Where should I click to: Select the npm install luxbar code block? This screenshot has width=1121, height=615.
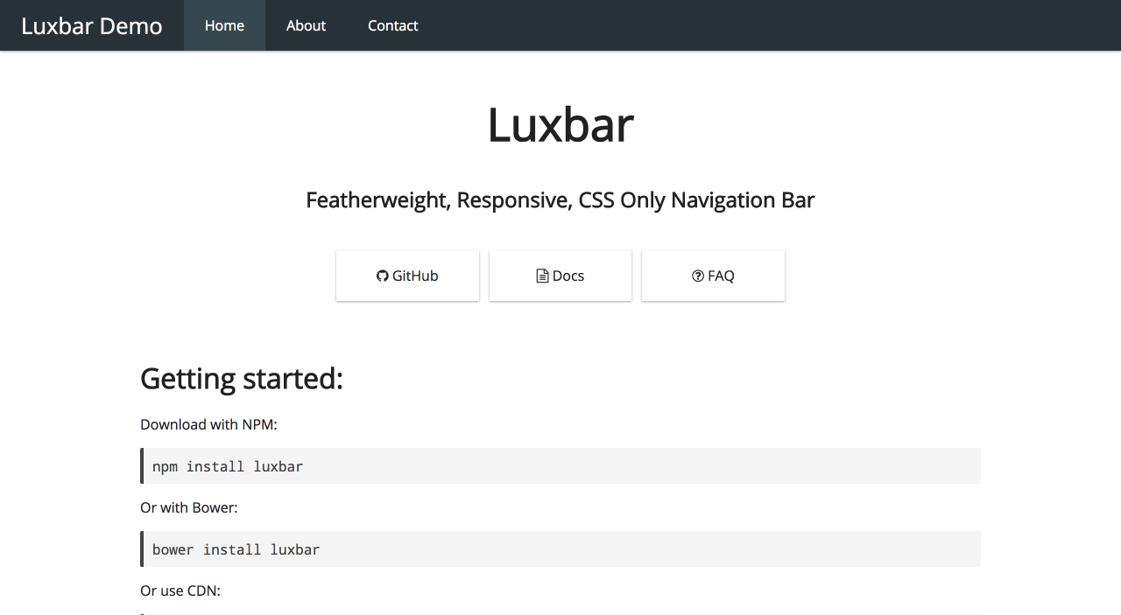560,465
